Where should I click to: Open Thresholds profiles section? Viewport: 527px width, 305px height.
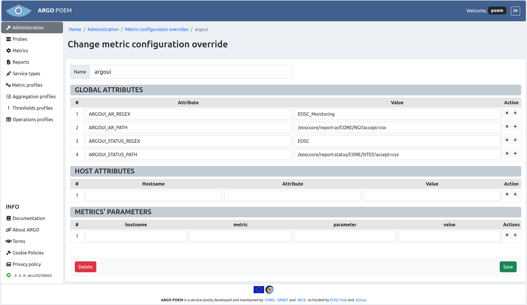[32, 108]
